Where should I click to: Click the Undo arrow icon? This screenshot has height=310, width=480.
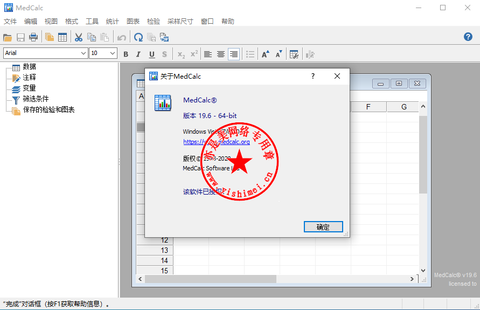tap(122, 37)
